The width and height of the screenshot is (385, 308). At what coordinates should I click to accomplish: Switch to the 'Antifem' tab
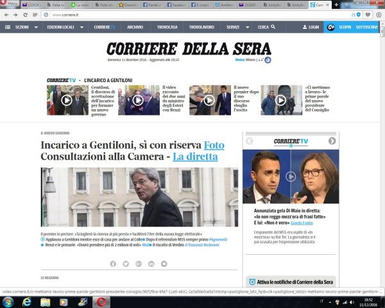(225, 4)
